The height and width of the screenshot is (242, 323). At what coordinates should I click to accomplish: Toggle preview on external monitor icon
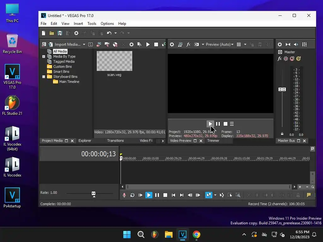pos(180,44)
